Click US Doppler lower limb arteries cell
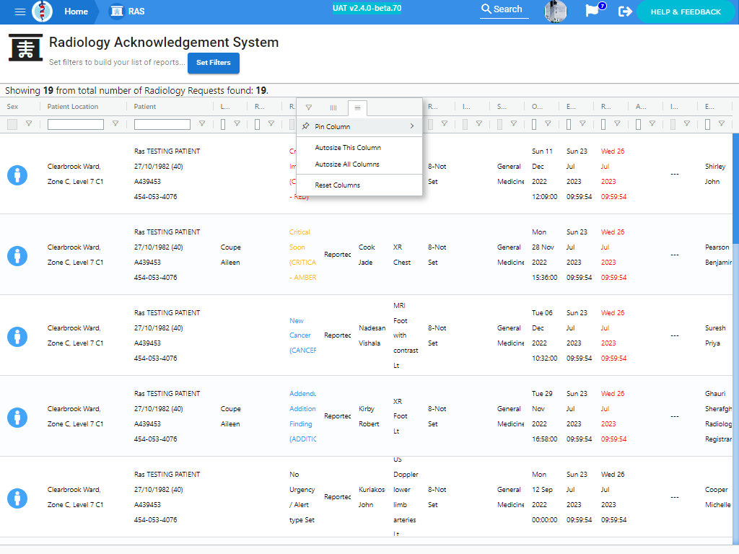 click(x=406, y=497)
